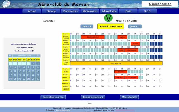The width and height of the screenshot is (179, 112).
Task: Open the COLOMBO Cyril booking on DR400
Action: 93,37
